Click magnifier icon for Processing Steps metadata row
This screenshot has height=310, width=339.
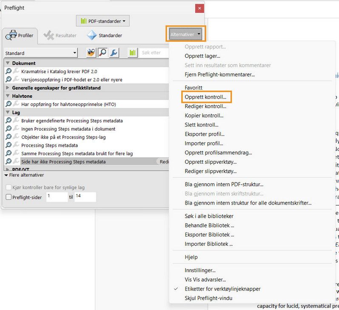tap(9, 145)
